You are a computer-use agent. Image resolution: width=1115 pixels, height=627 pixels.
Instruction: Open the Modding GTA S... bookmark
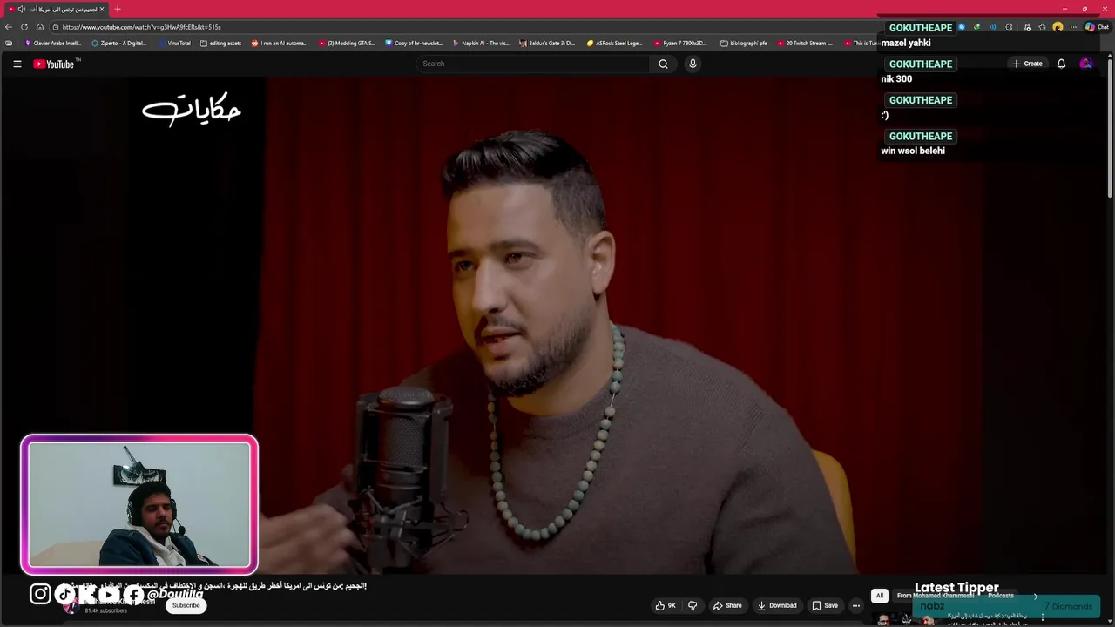[x=347, y=43]
